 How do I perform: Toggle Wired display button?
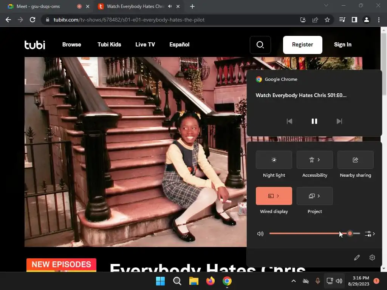pyautogui.click(x=274, y=196)
